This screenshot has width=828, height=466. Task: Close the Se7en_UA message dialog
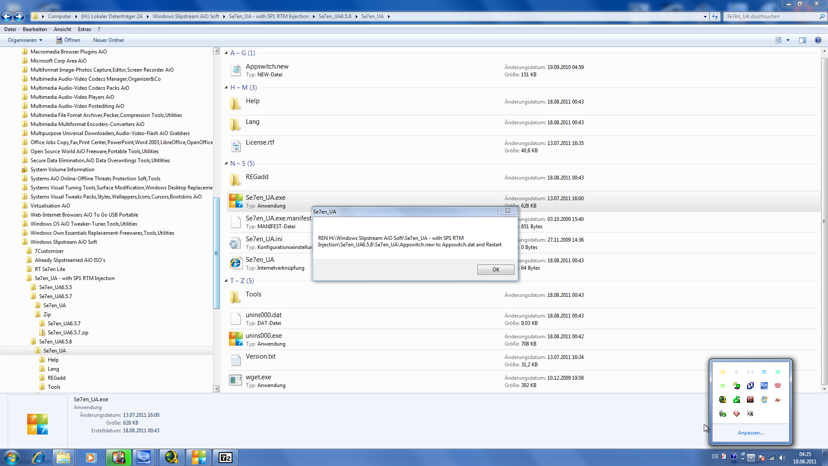tap(508, 211)
